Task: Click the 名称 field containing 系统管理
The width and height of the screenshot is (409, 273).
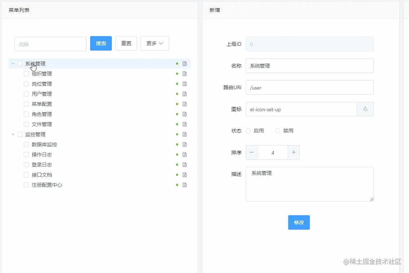Action: click(x=309, y=66)
